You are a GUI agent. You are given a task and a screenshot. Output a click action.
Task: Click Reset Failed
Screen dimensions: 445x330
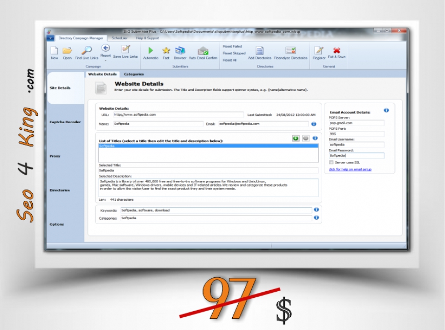(232, 46)
